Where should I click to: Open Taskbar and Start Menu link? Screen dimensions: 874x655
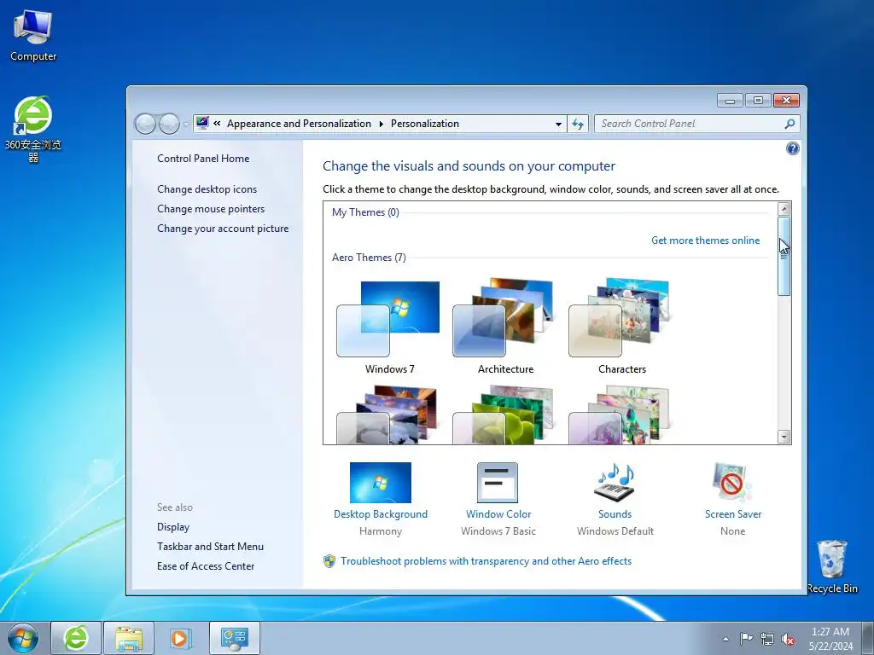210,547
